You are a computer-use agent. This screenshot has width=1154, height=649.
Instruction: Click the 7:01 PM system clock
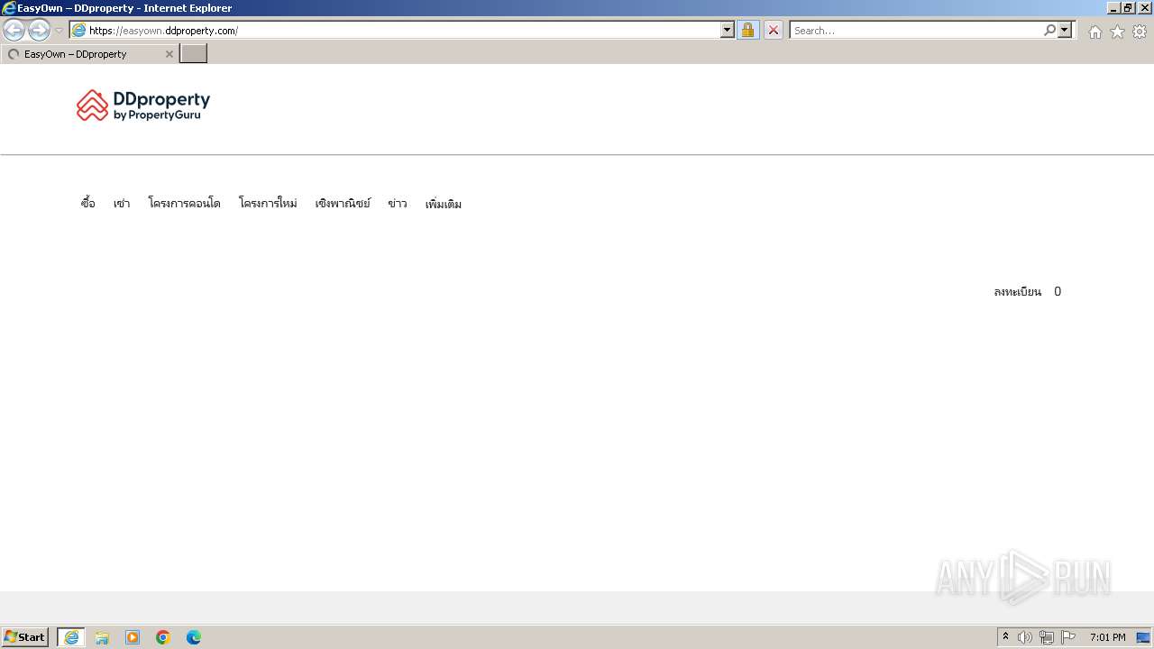1107,637
